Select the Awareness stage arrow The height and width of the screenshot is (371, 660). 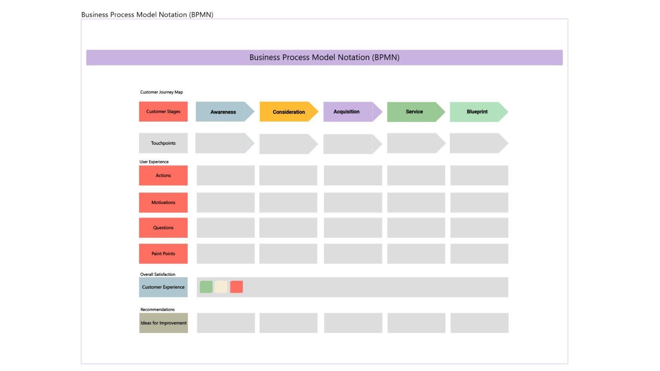tap(223, 112)
